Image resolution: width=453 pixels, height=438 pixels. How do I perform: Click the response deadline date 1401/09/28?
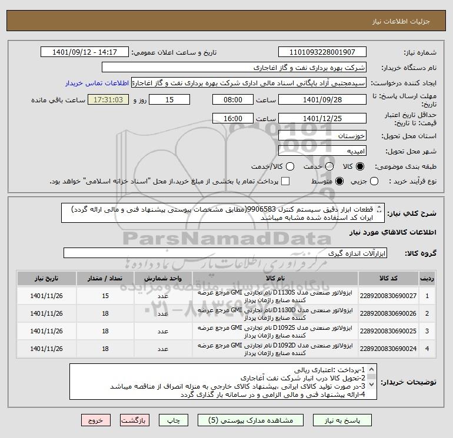click(322, 100)
